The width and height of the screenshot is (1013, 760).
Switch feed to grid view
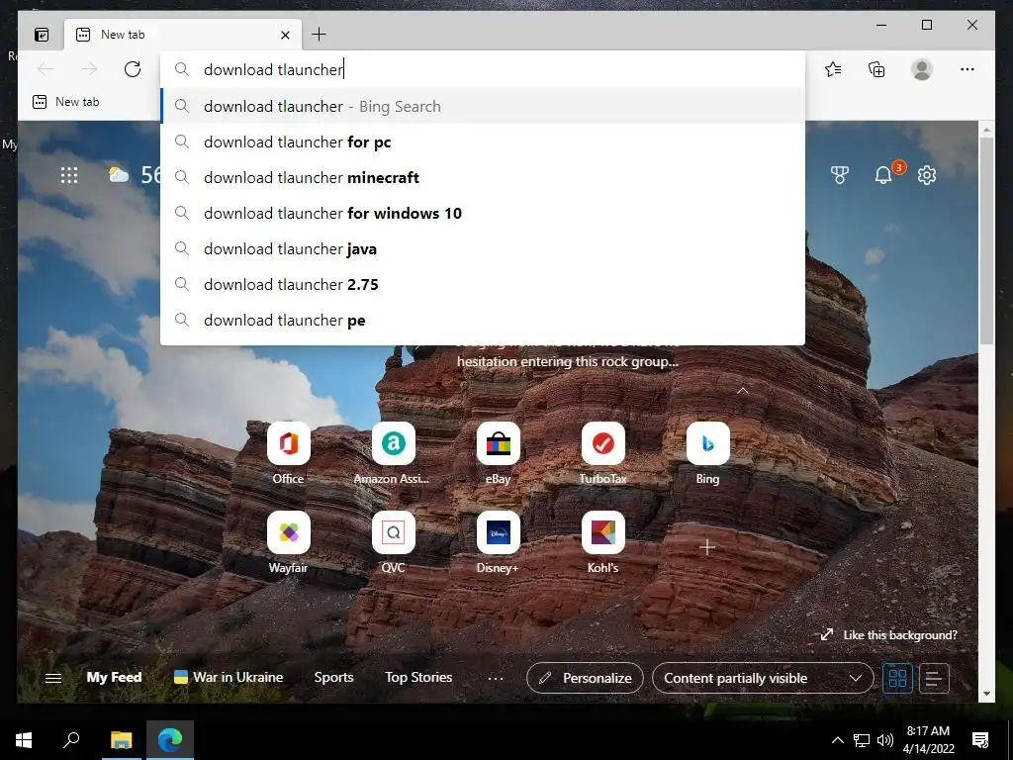coord(897,678)
